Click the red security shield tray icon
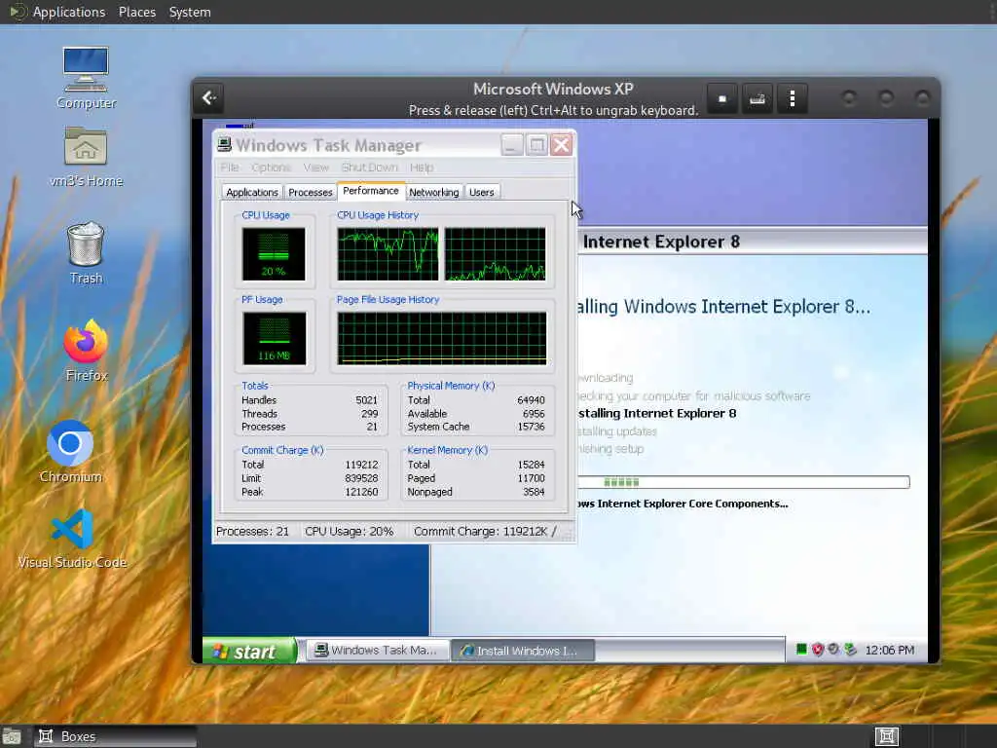Image resolution: width=997 pixels, height=748 pixels. [818, 650]
